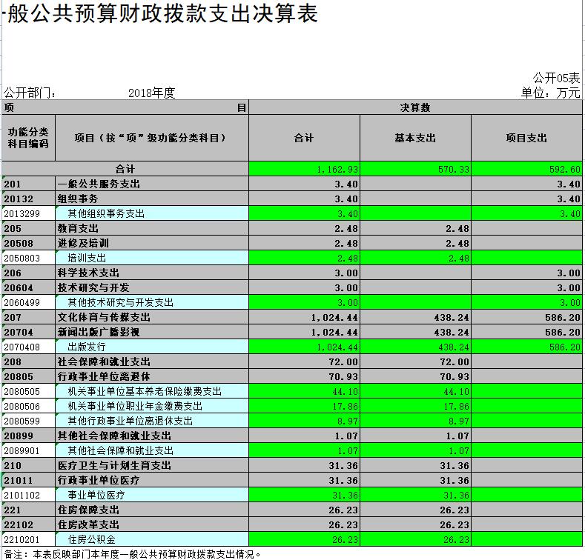Select the total project expenditure cell 592.60

526,169
